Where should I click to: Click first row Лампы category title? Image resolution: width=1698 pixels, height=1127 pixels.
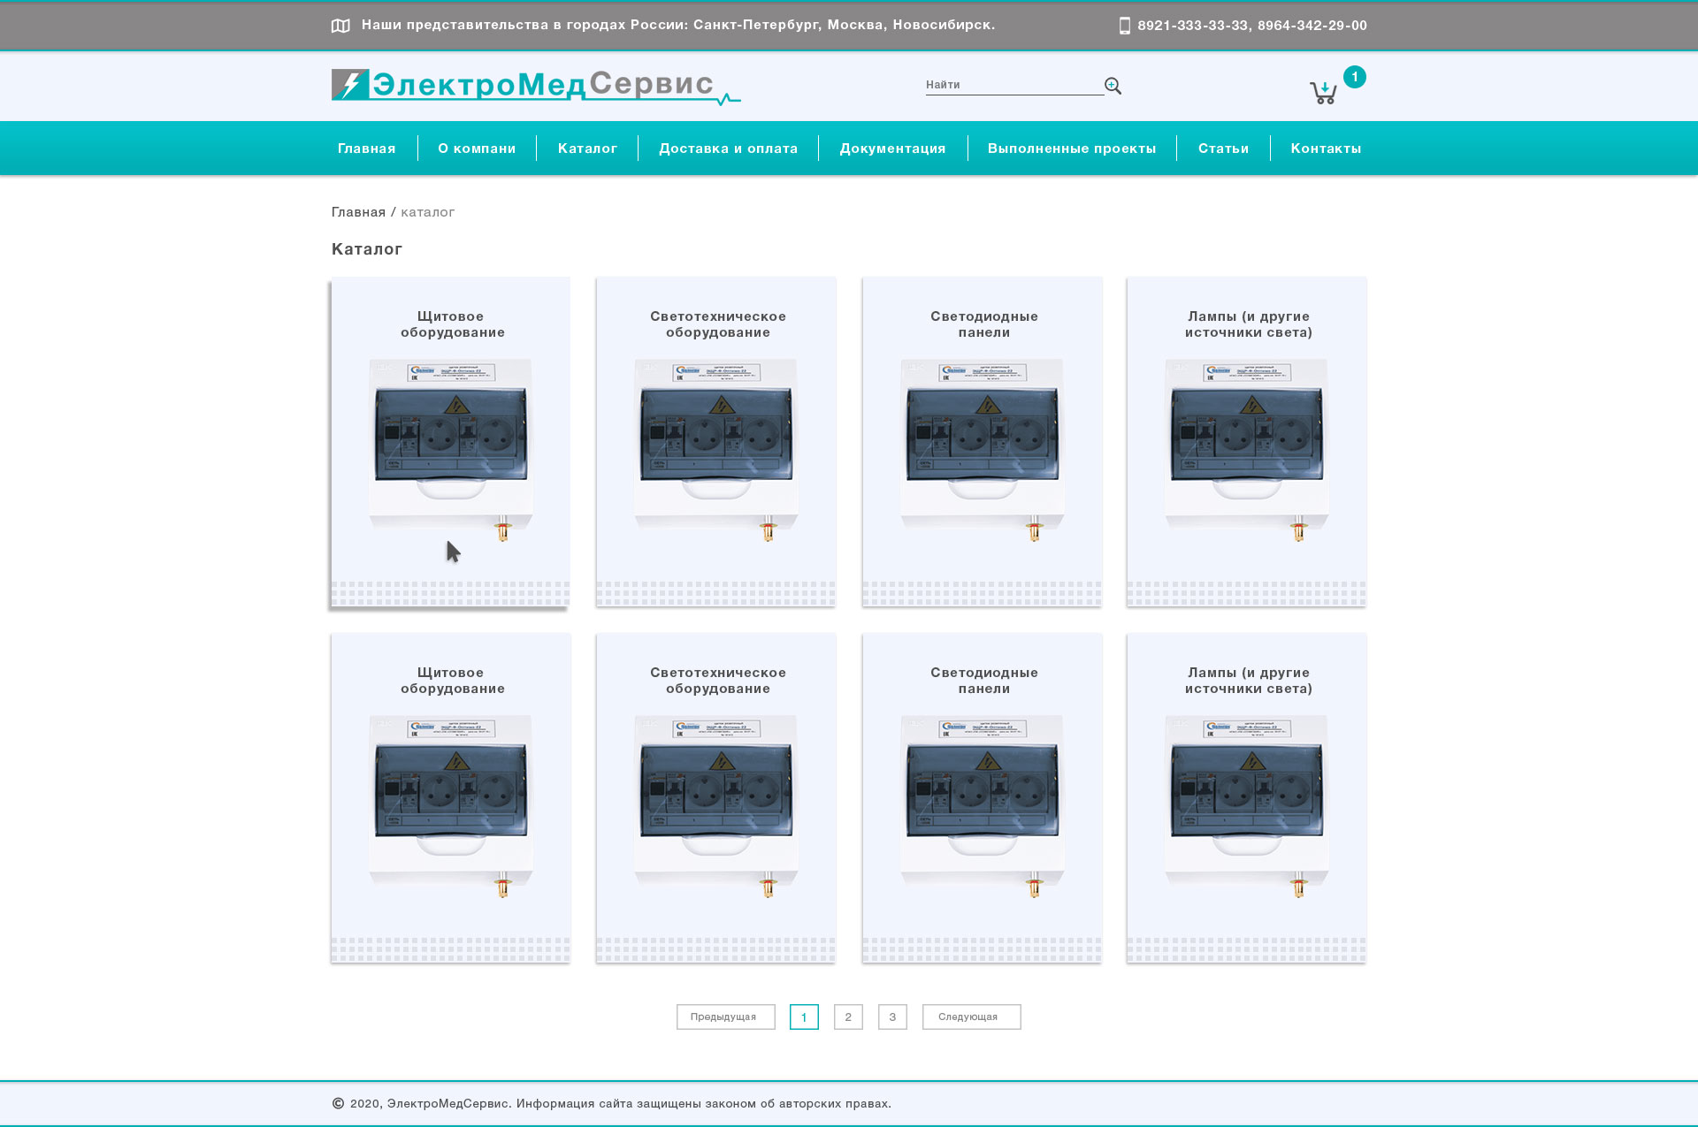(x=1248, y=324)
